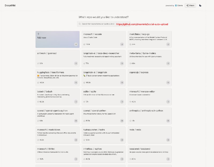Open arrow on meta-llama / llama-models card
The image size is (214, 167).
(x=168, y=63)
